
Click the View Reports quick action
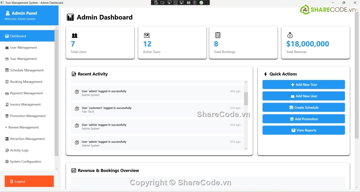[304, 130]
